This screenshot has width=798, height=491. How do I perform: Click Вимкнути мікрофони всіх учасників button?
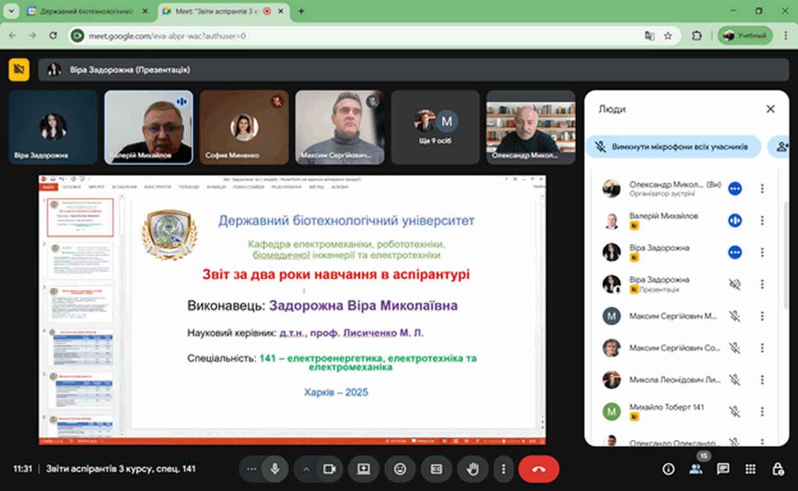tap(673, 146)
